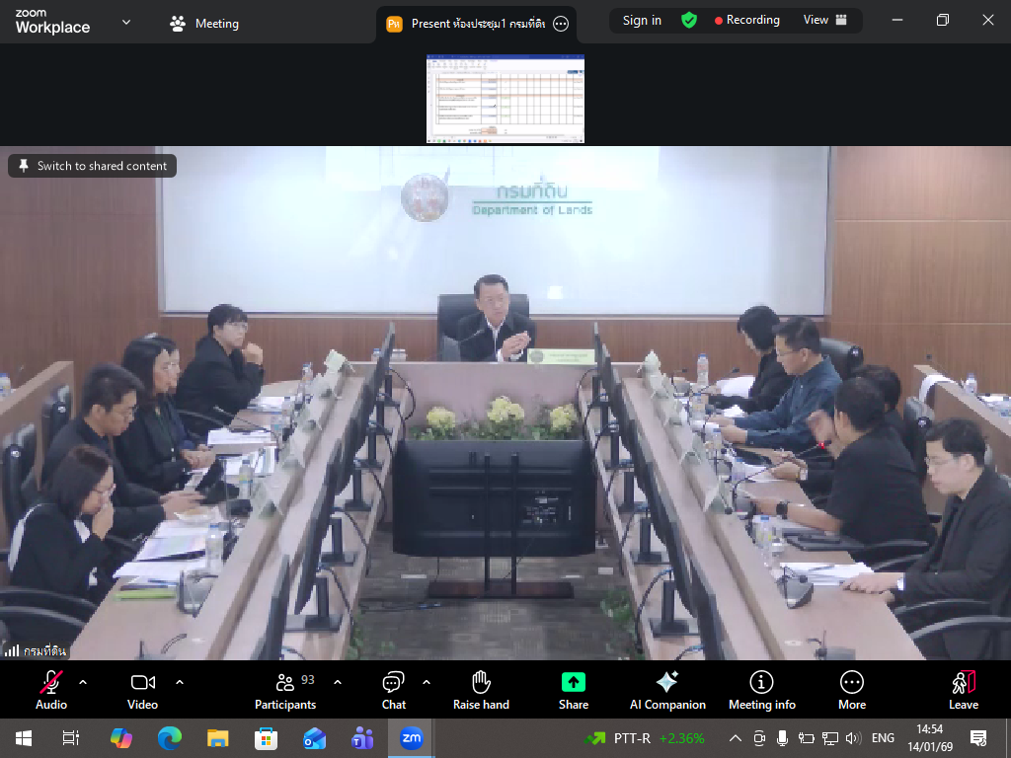Open AI Companion
Image resolution: width=1011 pixels, height=758 pixels.
click(x=667, y=689)
